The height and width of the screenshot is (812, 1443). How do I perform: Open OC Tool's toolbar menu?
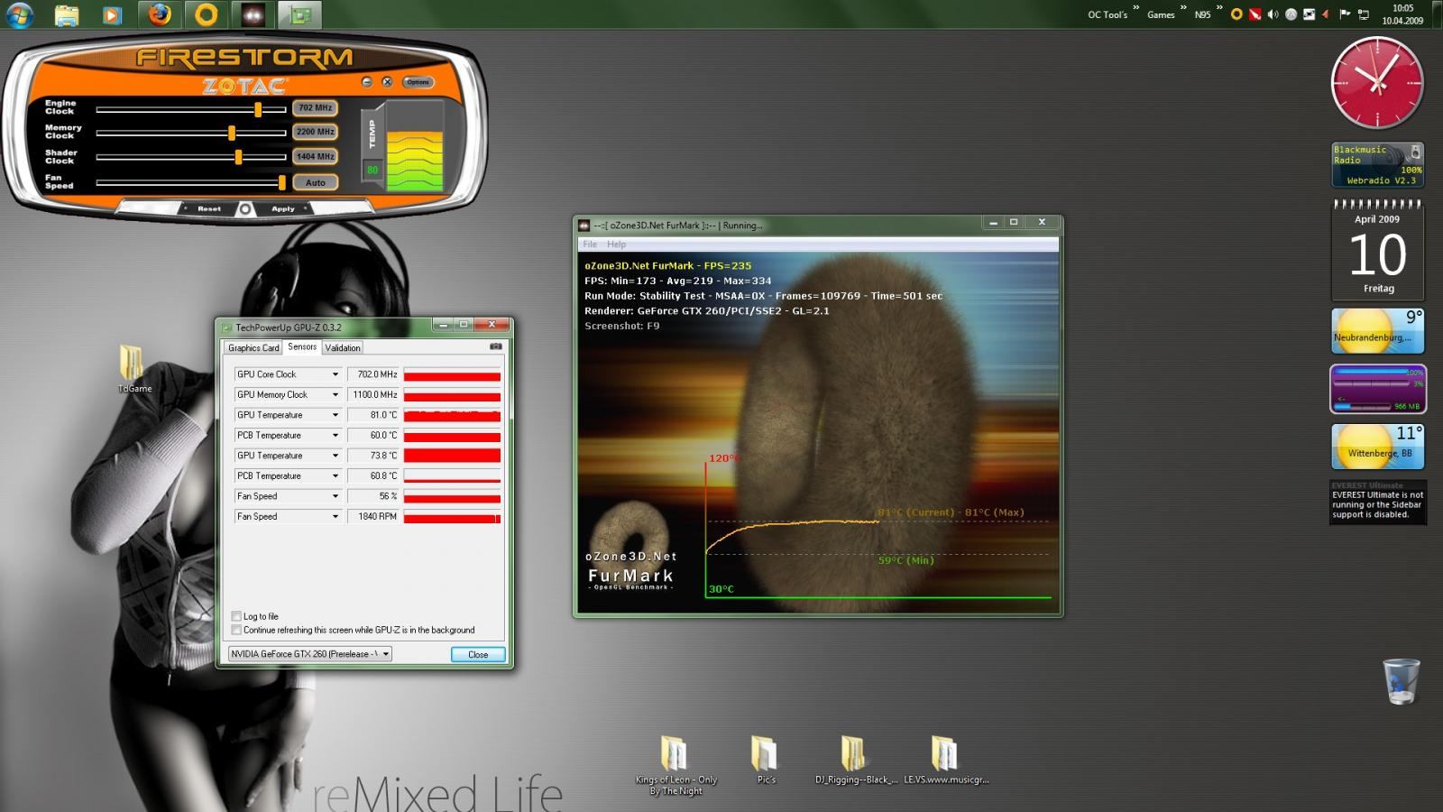tap(1108, 14)
